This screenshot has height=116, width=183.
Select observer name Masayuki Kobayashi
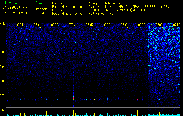point(104,3)
